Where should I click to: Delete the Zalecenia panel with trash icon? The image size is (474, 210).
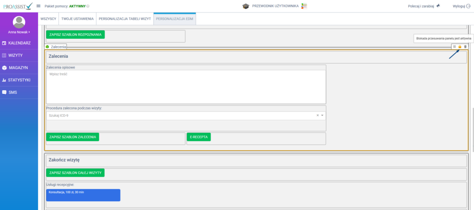(465, 47)
